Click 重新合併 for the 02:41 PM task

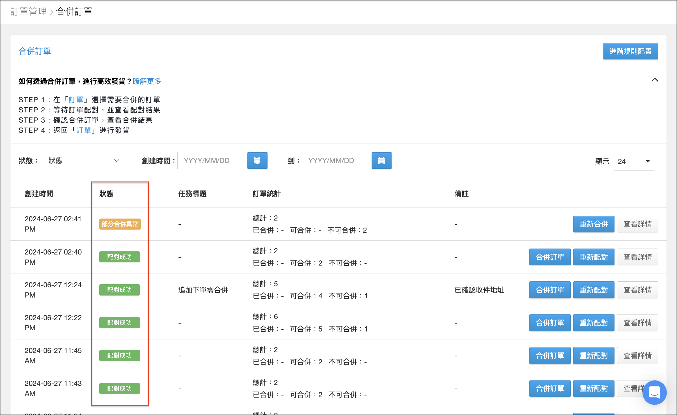pos(594,224)
